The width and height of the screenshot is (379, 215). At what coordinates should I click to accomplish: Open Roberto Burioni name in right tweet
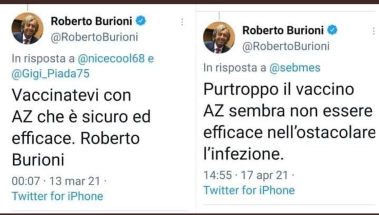(x=283, y=30)
